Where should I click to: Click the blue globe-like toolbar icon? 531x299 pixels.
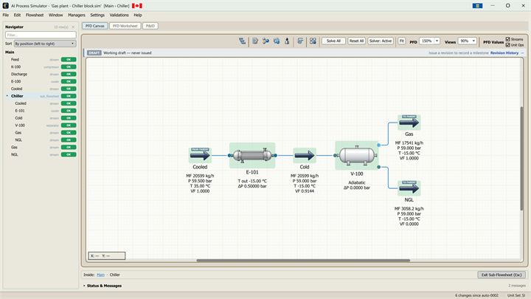277,41
